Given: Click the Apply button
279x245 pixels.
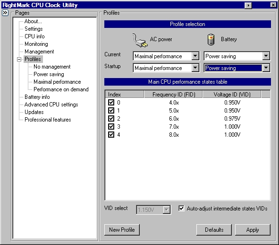Looking at the screenshot, I should (x=253, y=230).
